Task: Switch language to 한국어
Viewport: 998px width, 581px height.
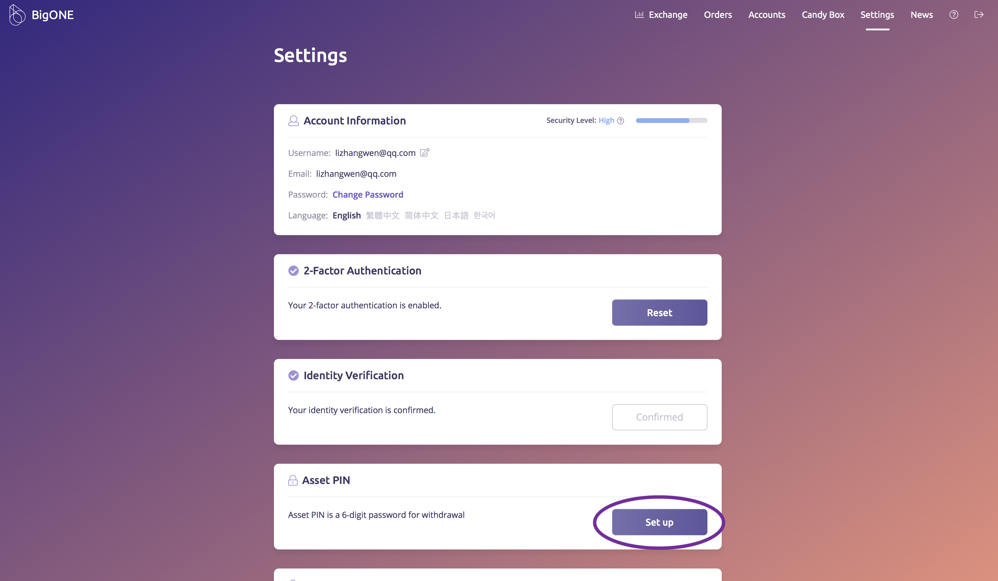Action: (x=484, y=215)
